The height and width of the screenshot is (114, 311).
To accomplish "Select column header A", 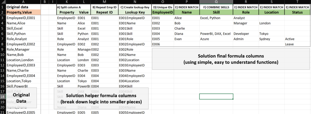I will pyautogui.click(x=23, y=2).
